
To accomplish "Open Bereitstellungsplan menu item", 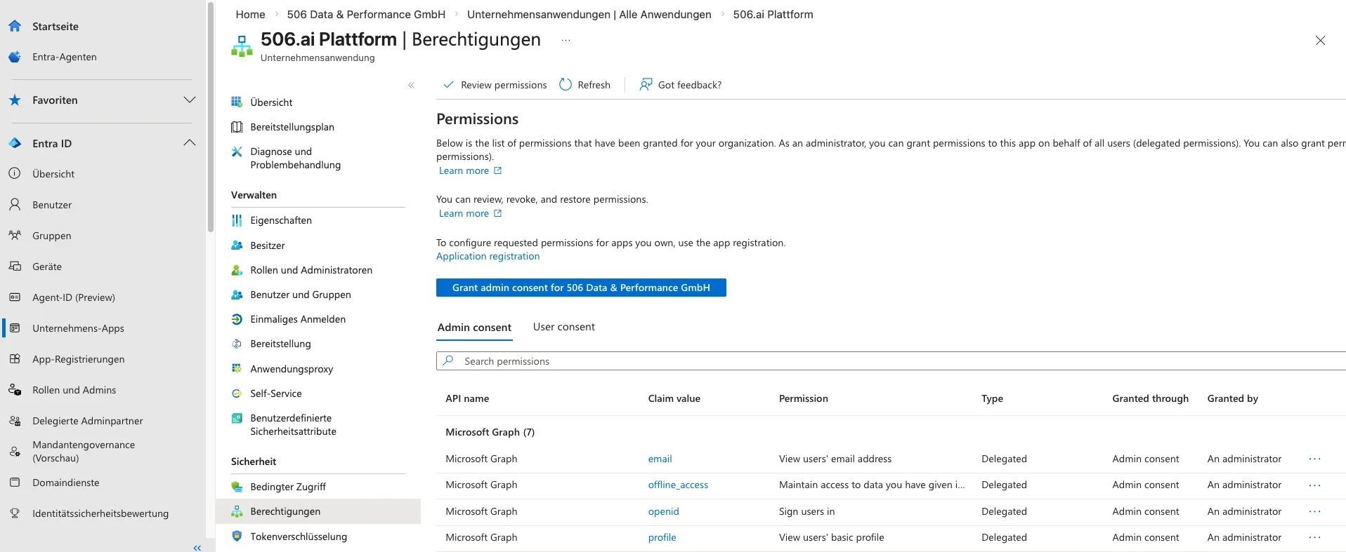I will (292, 127).
